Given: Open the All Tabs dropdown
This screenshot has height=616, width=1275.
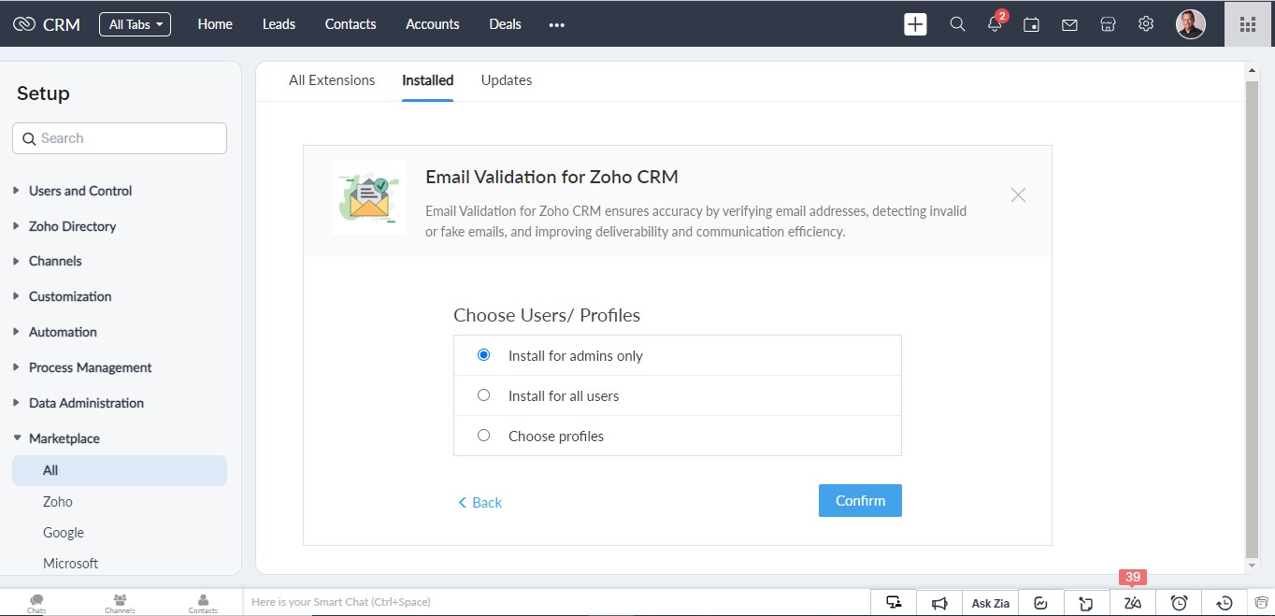Looking at the screenshot, I should click(x=136, y=24).
